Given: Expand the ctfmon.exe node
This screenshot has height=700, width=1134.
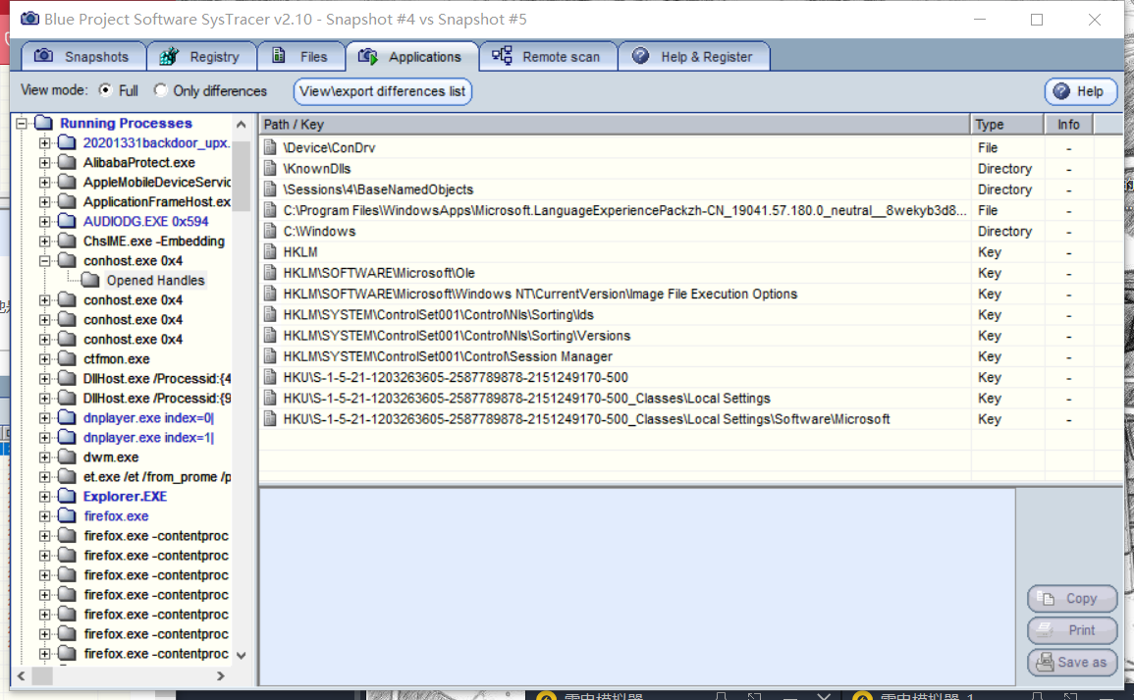Looking at the screenshot, I should pyautogui.click(x=45, y=358).
